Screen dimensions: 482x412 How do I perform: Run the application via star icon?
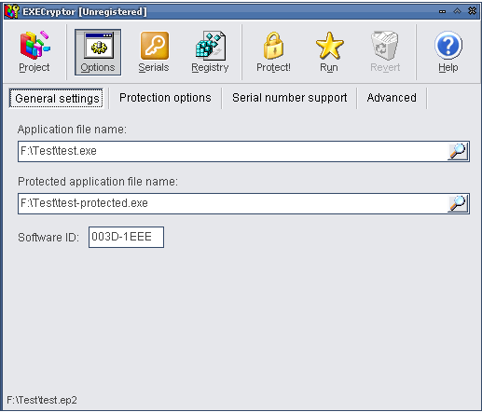[329, 46]
